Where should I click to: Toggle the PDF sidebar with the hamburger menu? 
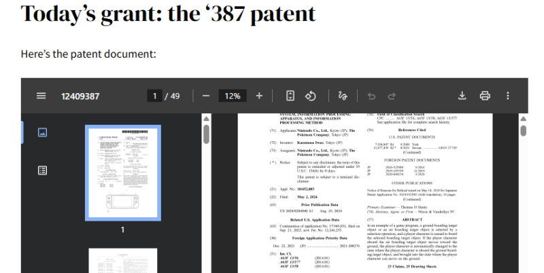[41, 96]
